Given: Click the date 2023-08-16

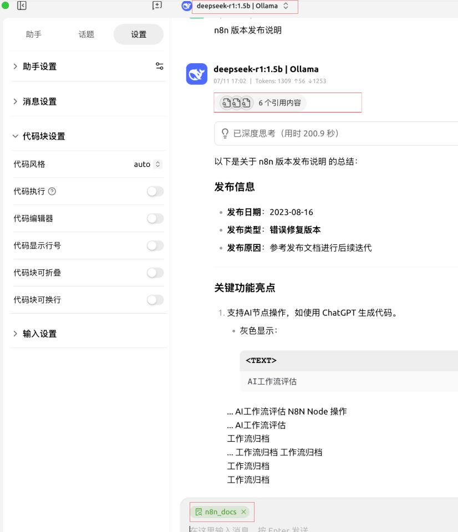Looking at the screenshot, I should [x=291, y=212].
